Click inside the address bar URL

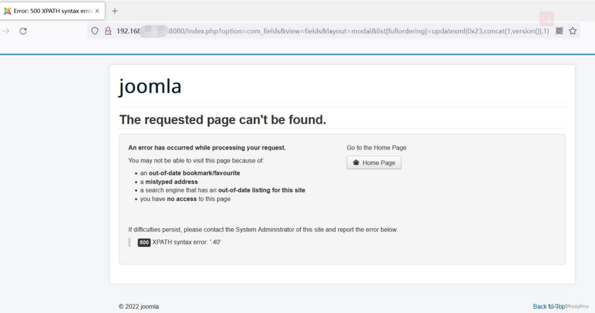(x=299, y=31)
